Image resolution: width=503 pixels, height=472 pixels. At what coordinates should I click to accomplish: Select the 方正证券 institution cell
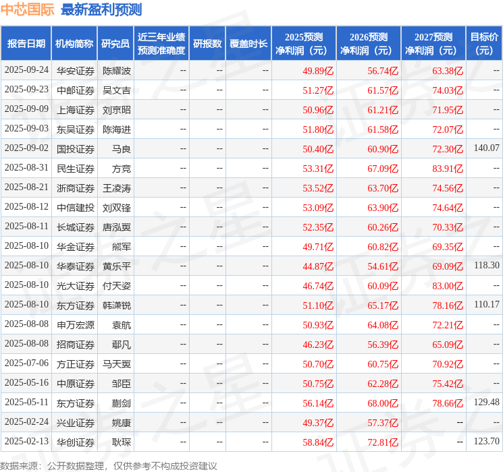tap(76, 364)
